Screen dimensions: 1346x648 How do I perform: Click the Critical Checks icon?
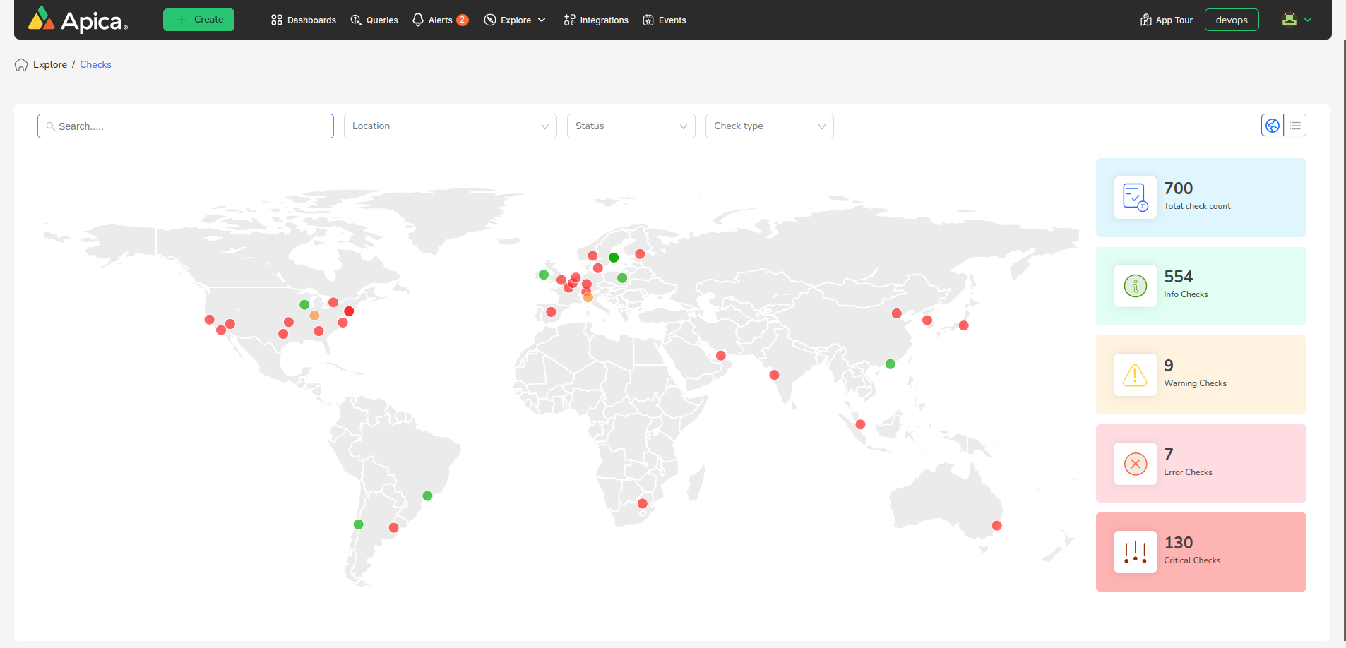(1135, 552)
